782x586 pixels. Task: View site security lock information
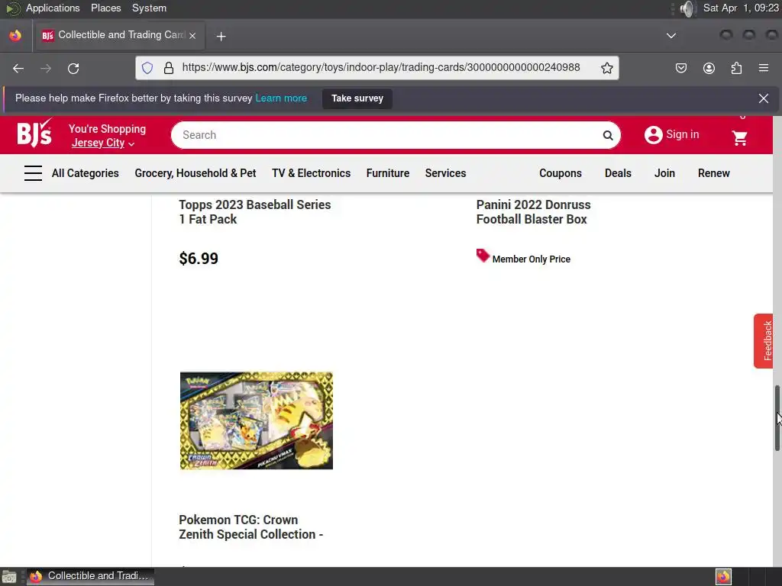[x=169, y=68]
